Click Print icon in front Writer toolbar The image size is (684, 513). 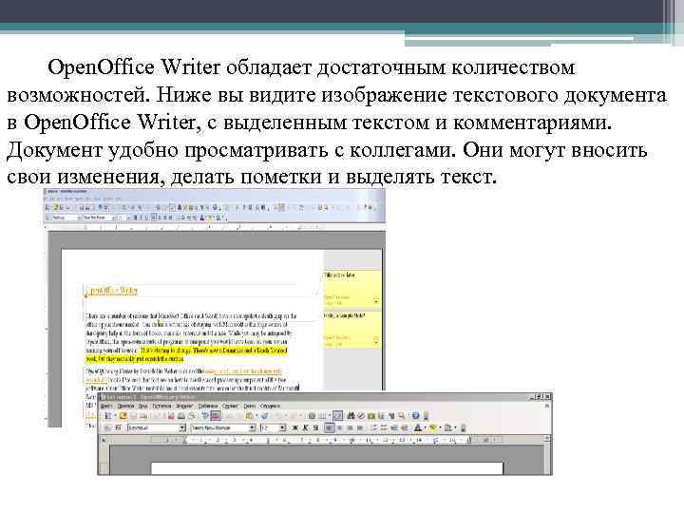pyautogui.click(x=181, y=416)
